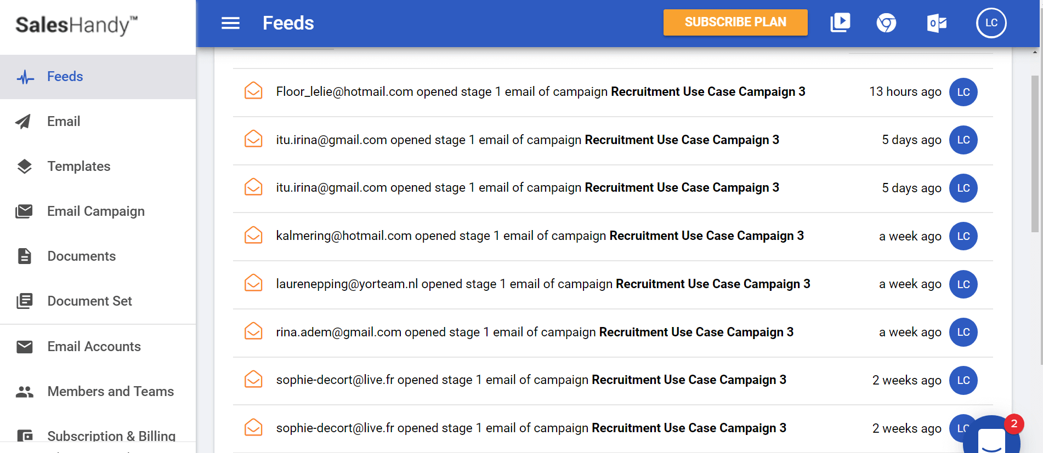The height and width of the screenshot is (453, 1043).
Task: Open Email Campaign section
Action: (95, 211)
